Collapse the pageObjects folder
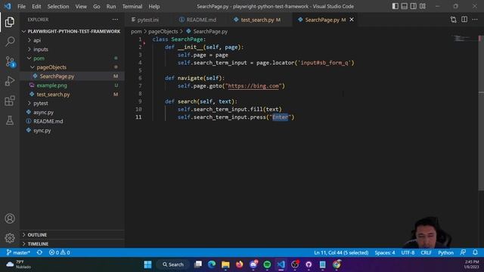This screenshot has width=484, height=272. (72, 67)
